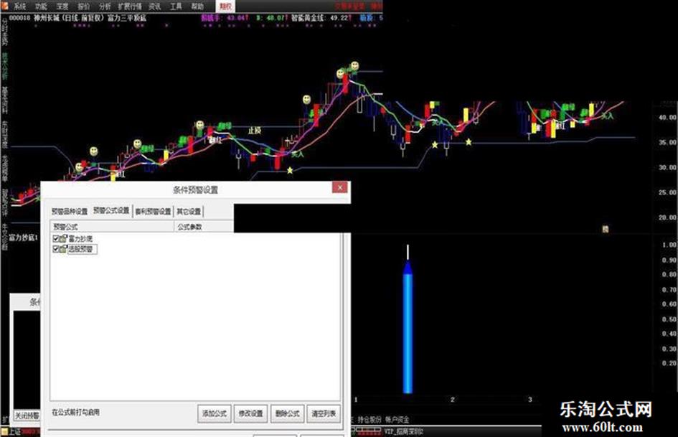The width and height of the screenshot is (678, 437).
Task: Click the 选股预警 formula lock icon
Action: (63, 249)
